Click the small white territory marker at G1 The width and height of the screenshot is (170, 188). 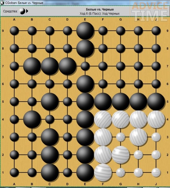pos(121,173)
